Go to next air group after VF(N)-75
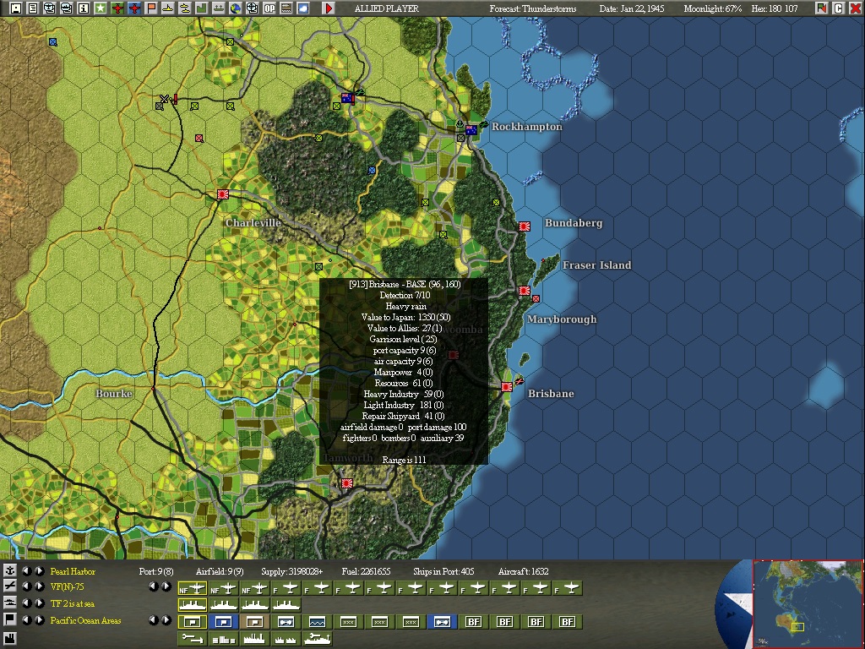 [x=40, y=586]
